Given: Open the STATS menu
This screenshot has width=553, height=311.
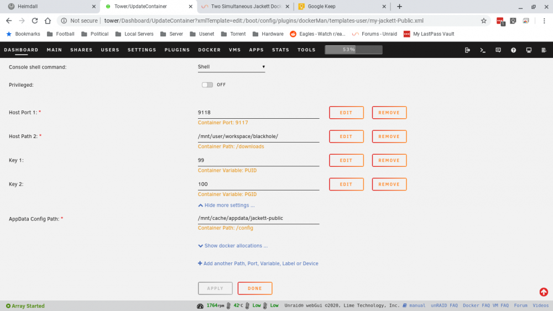Looking at the screenshot, I should pyautogui.click(x=280, y=50).
